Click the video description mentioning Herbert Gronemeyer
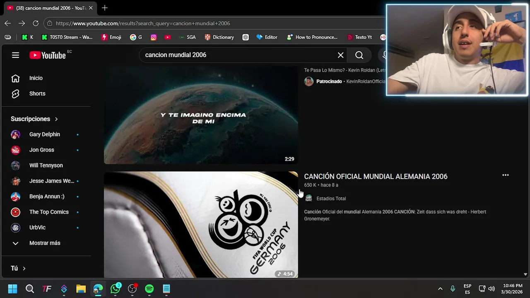The height and width of the screenshot is (298, 530). click(x=395, y=215)
